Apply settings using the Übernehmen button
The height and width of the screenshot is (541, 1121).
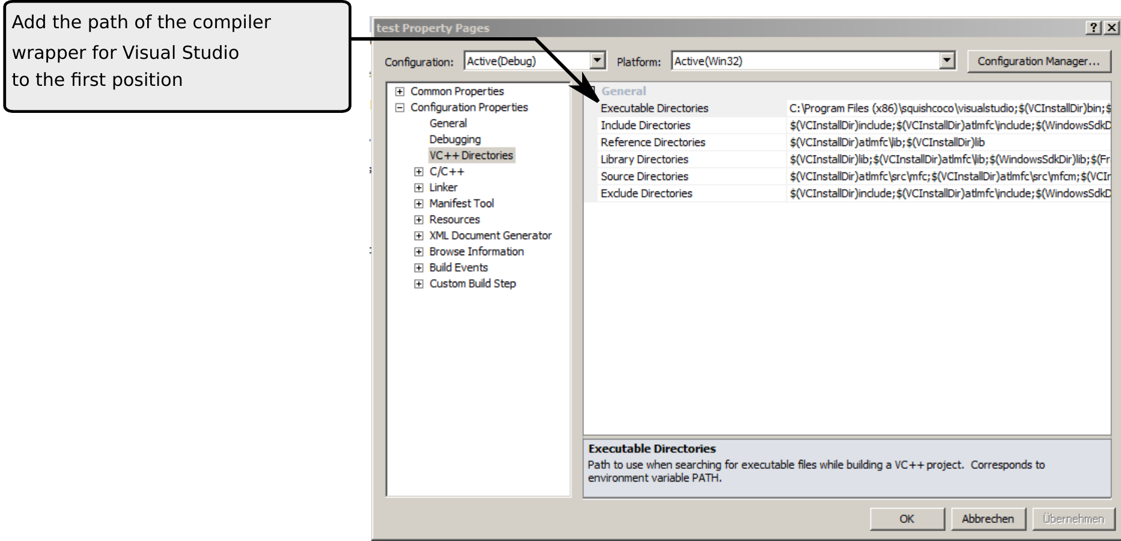coord(1074,519)
